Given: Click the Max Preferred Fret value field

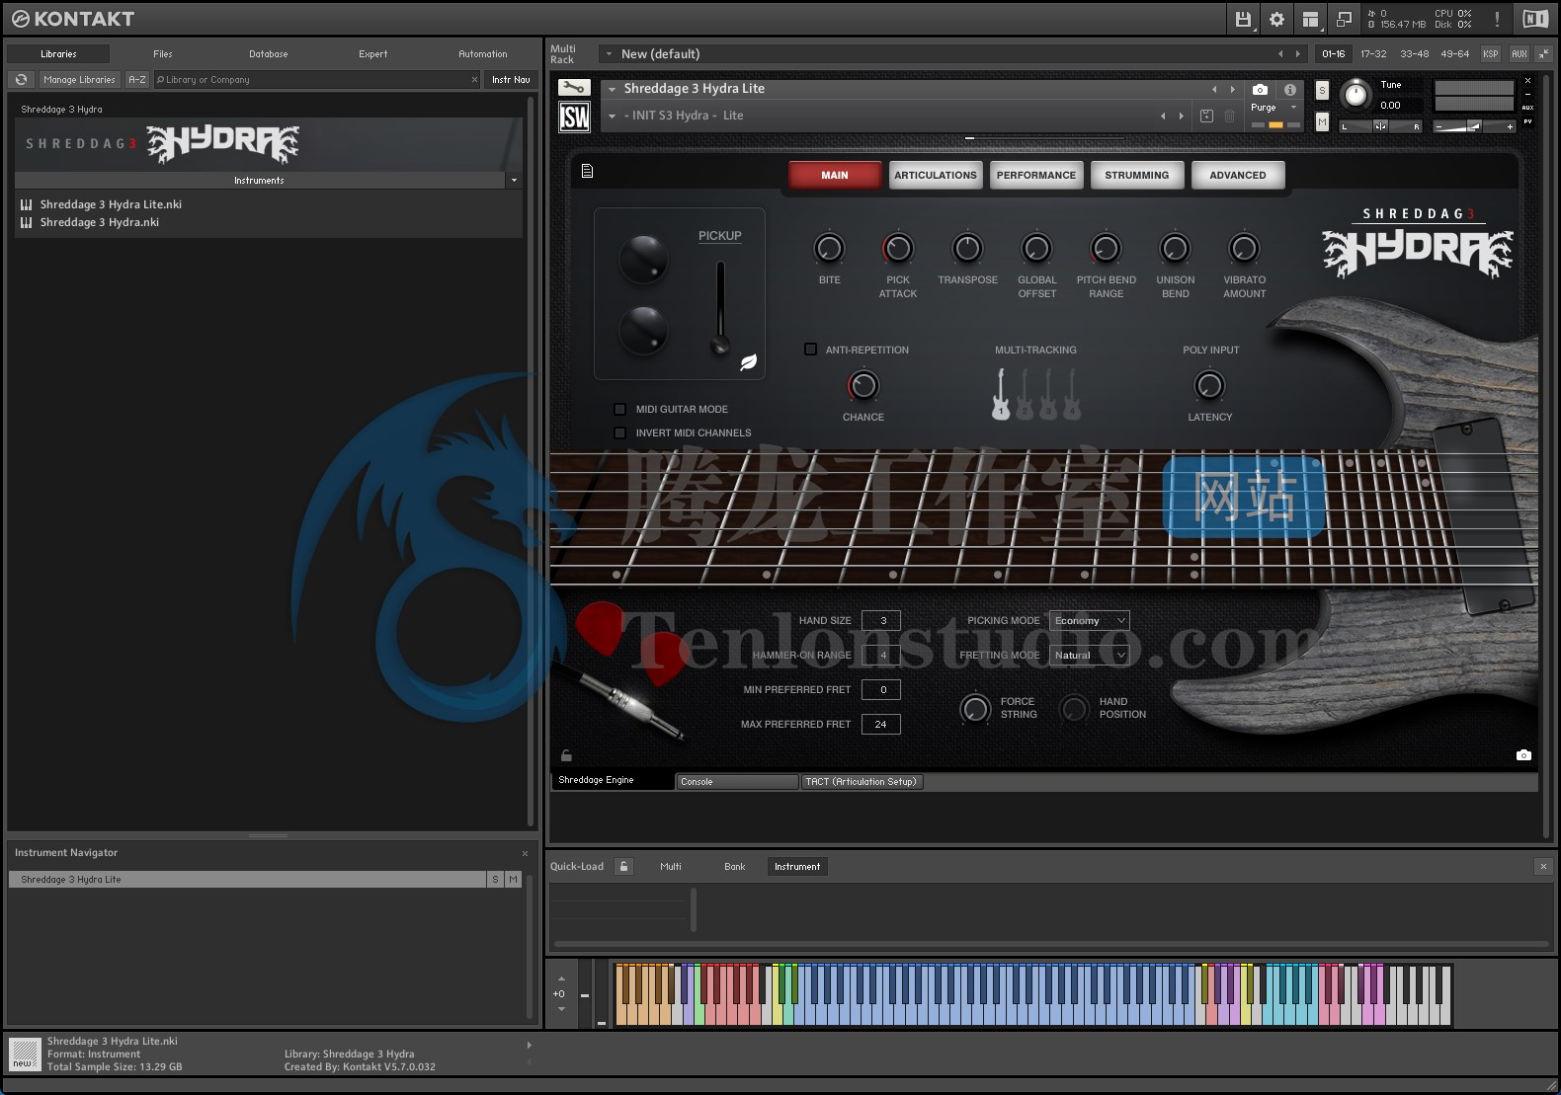Looking at the screenshot, I should (x=881, y=724).
